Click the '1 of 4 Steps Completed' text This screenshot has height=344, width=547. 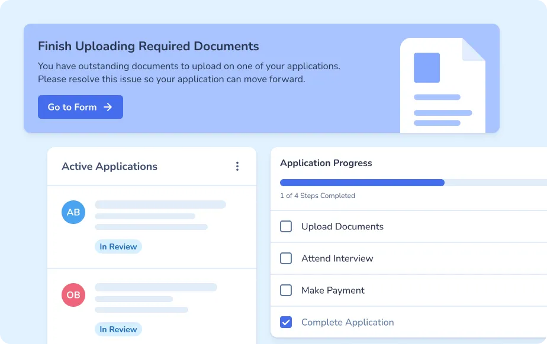pos(317,196)
